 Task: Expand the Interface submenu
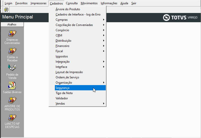[80, 67]
